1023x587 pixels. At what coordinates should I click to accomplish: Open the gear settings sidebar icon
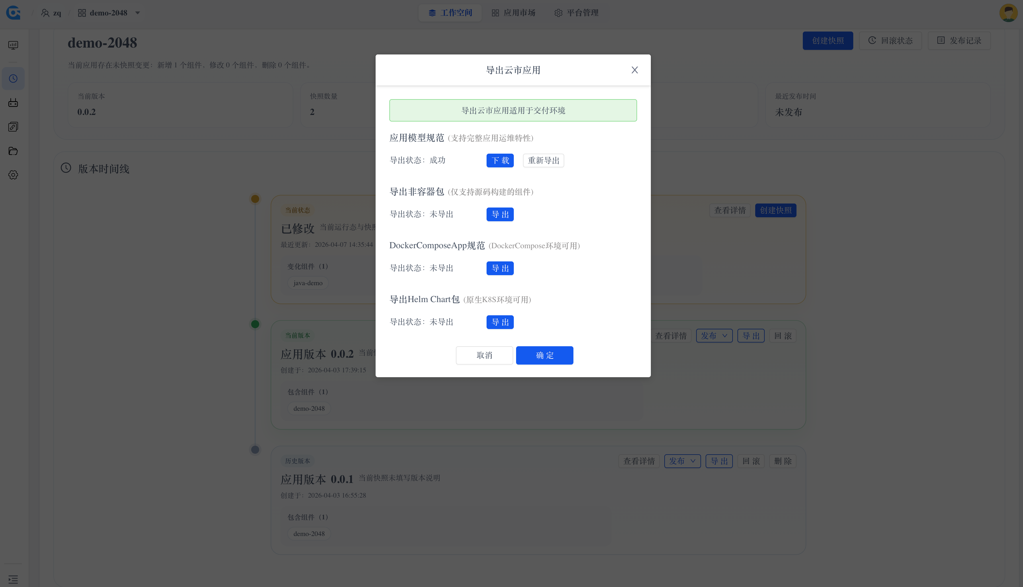pos(13,175)
